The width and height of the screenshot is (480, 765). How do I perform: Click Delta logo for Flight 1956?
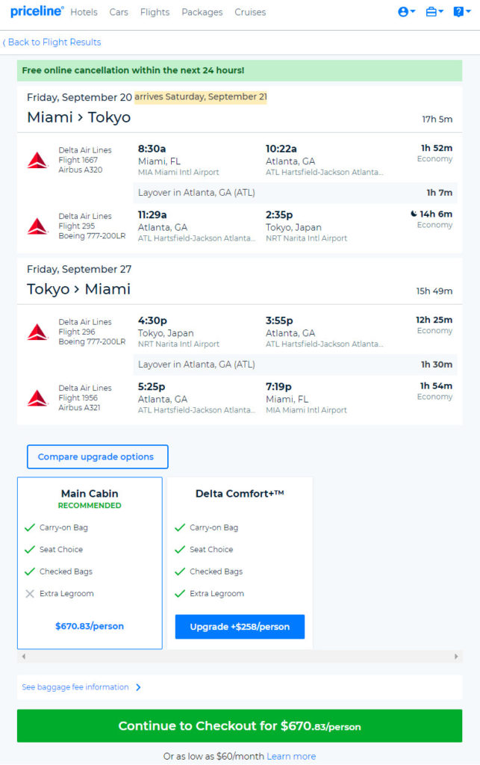point(37,398)
